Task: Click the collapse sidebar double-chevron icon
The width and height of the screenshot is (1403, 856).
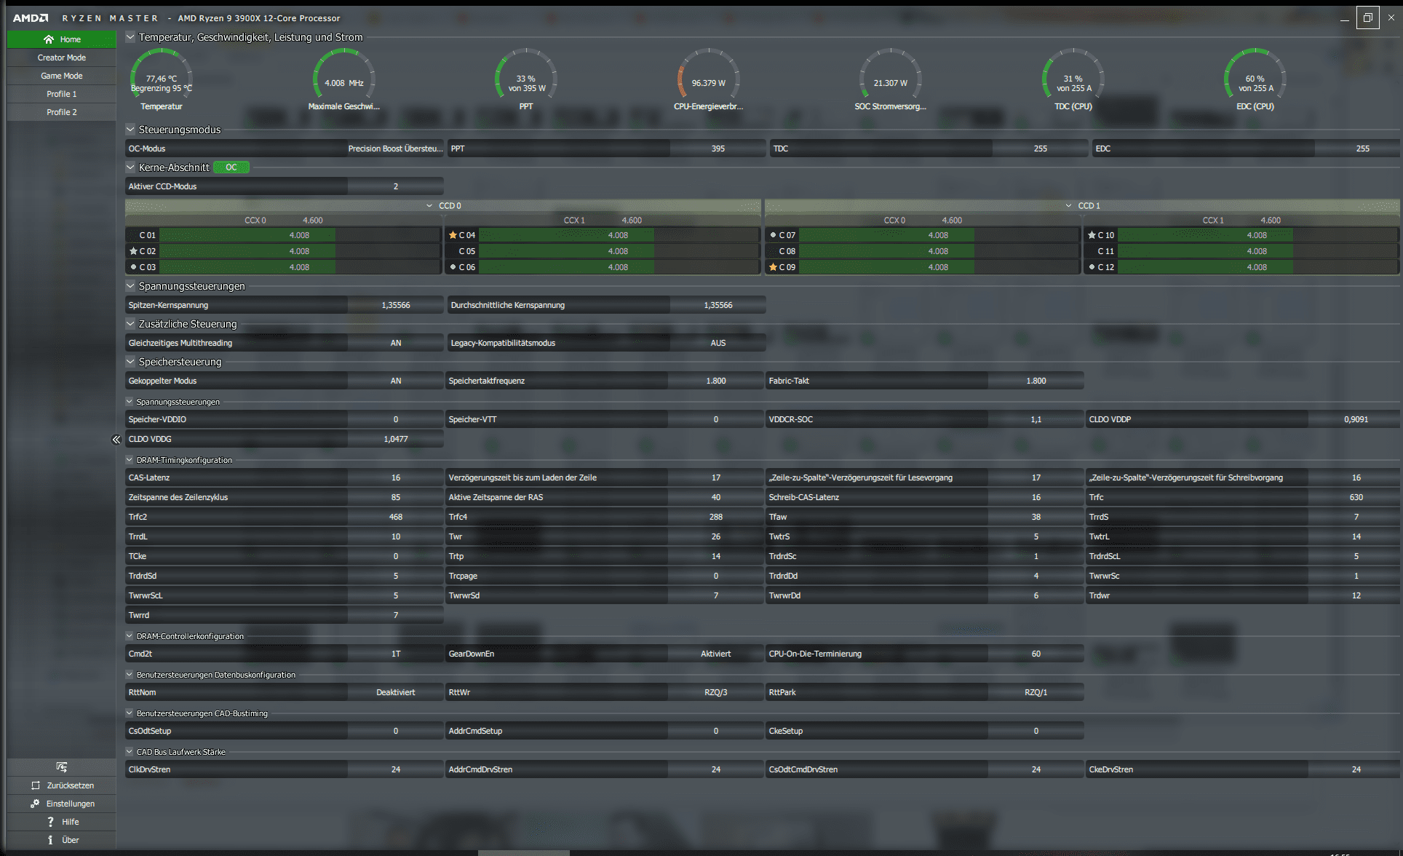Action: coord(116,440)
